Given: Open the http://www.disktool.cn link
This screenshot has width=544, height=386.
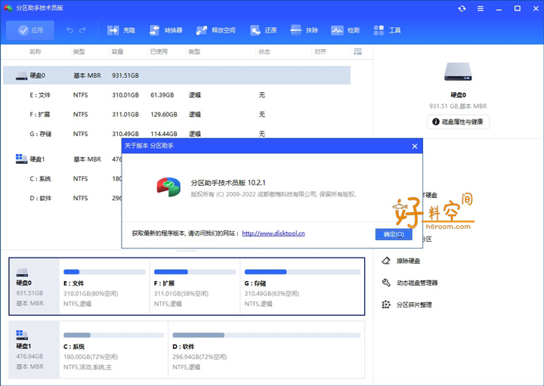Looking at the screenshot, I should click(274, 233).
